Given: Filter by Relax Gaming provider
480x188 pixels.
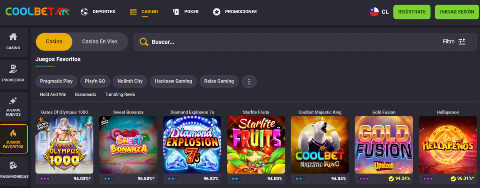Looking at the screenshot, I should coord(219,82).
